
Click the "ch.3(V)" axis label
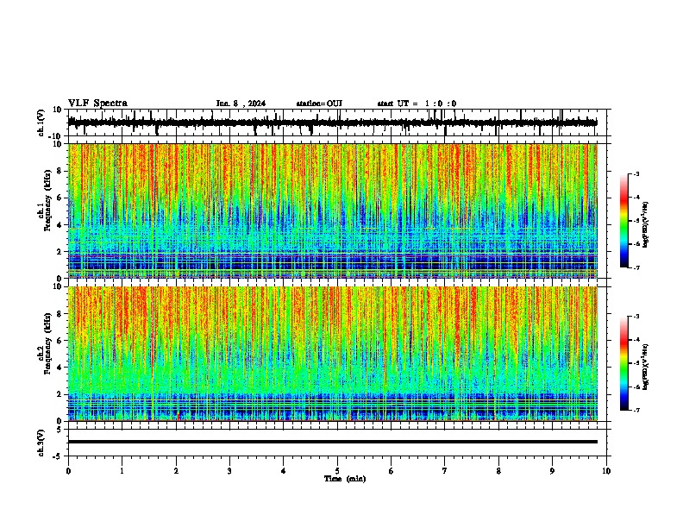pos(41,443)
